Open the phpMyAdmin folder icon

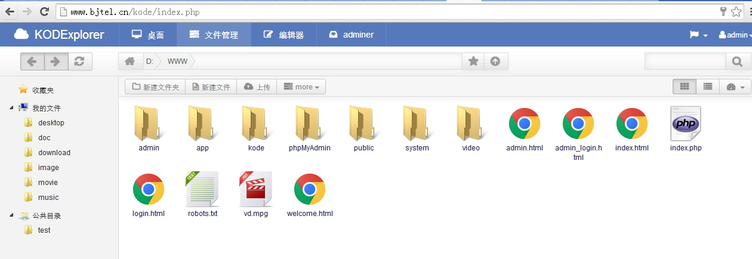tap(309, 124)
